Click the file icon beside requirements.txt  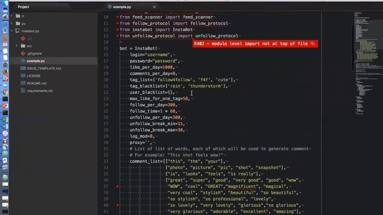(23, 91)
